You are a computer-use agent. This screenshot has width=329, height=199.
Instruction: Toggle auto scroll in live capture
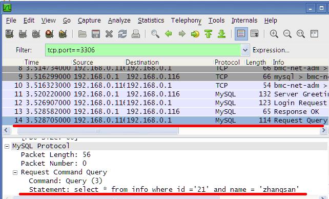254,34
